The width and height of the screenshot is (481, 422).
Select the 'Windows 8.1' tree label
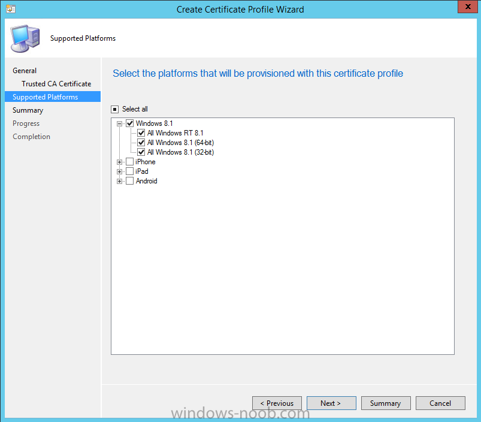155,123
